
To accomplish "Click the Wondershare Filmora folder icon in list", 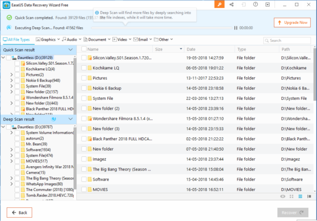I will [90, 119].
